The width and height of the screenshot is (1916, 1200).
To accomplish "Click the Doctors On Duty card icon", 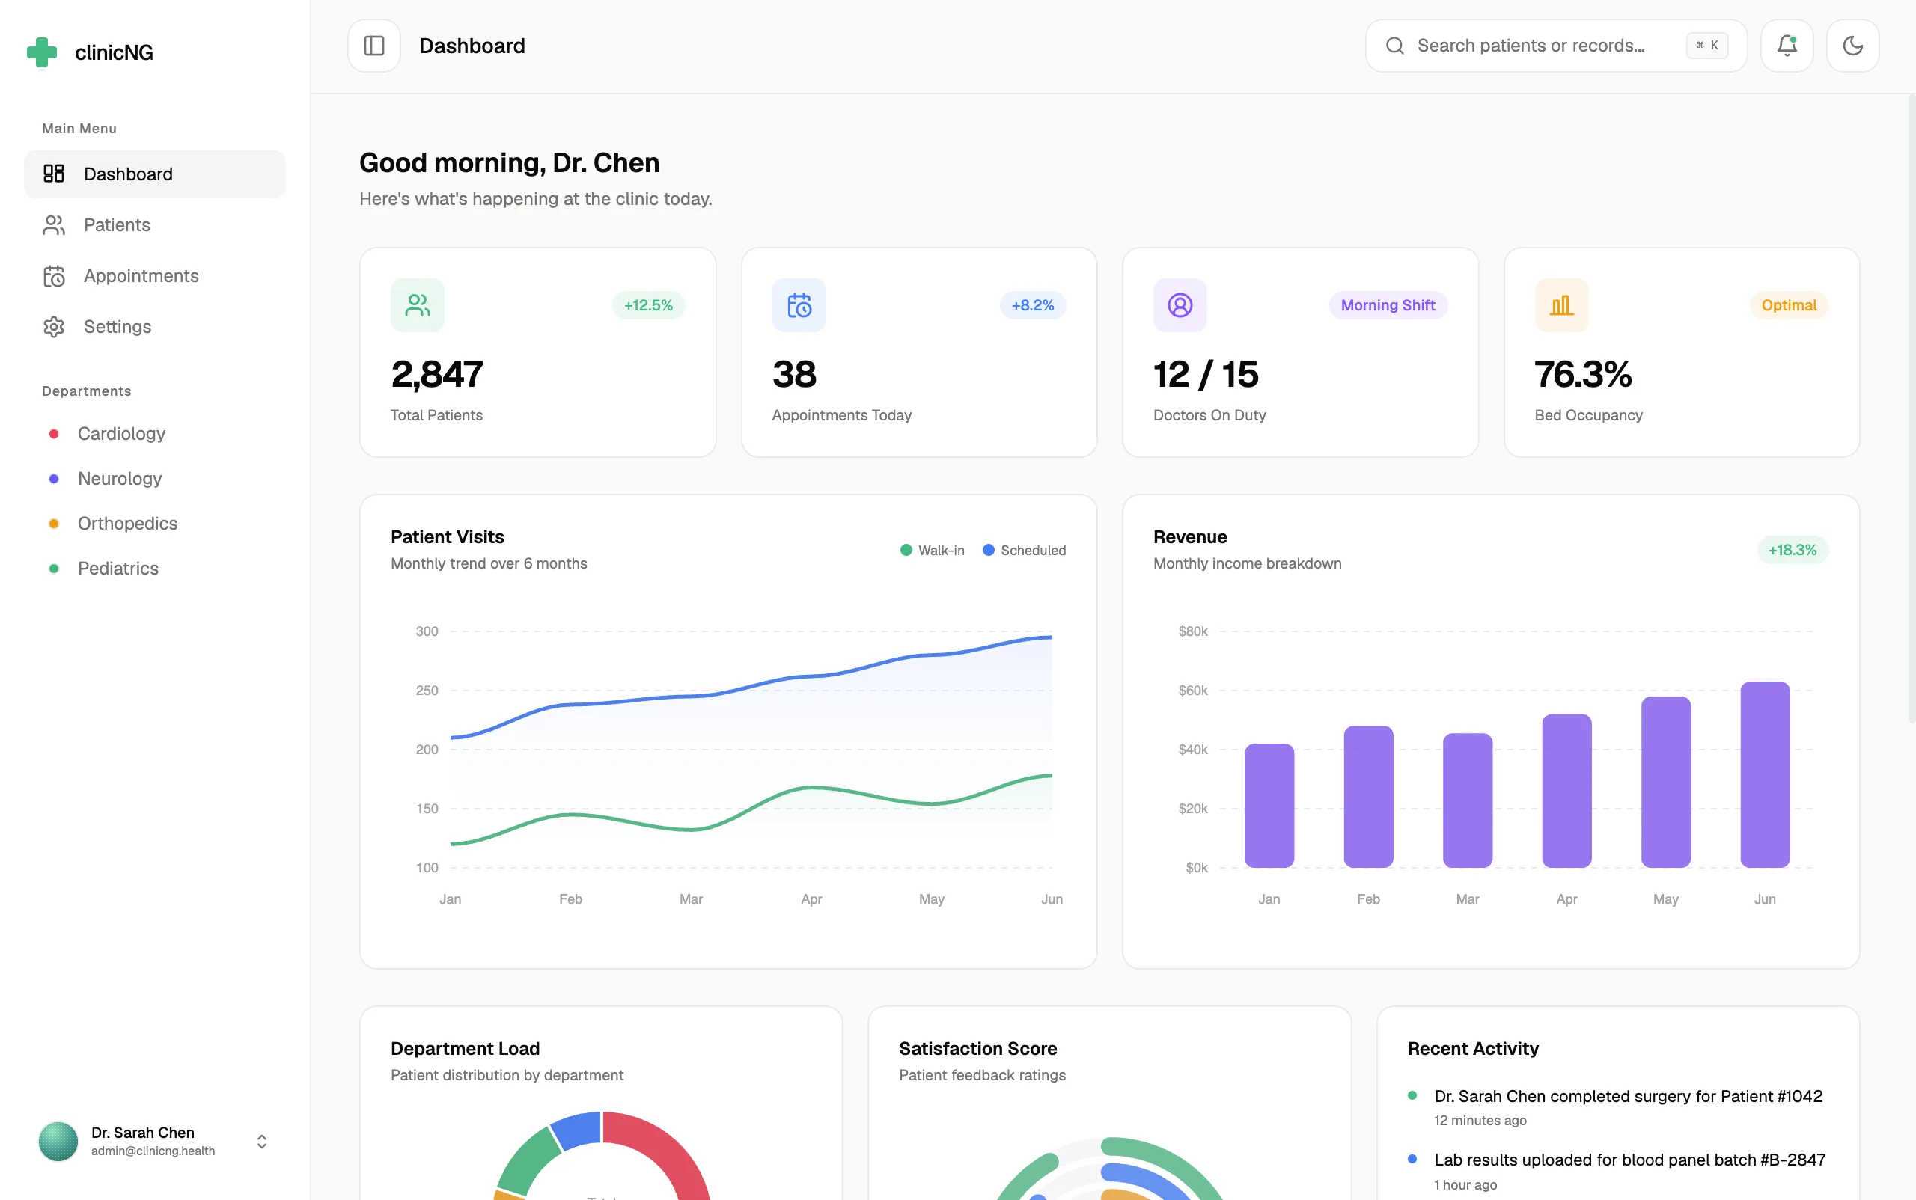I will (1180, 304).
